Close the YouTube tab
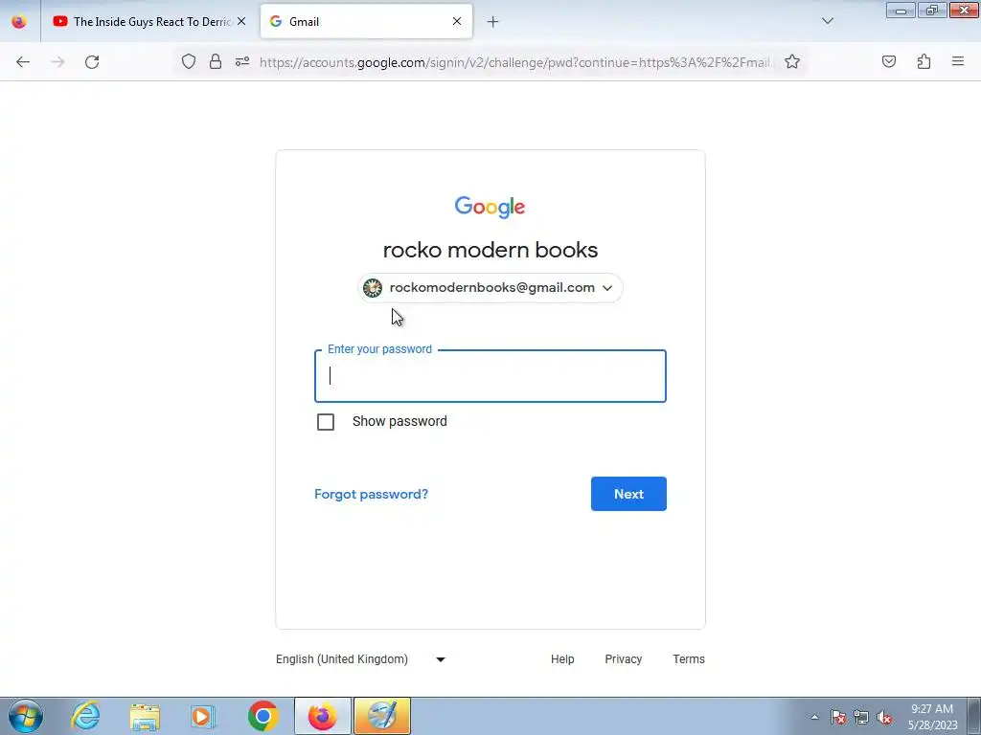The width and height of the screenshot is (981, 735). (241, 21)
